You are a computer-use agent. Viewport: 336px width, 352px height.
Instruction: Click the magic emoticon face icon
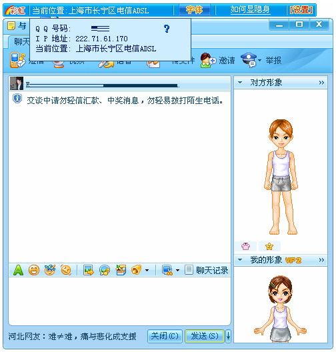50,270
